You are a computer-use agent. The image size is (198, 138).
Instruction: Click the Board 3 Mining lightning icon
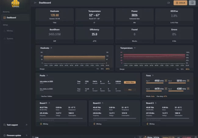(x=147, y=124)
